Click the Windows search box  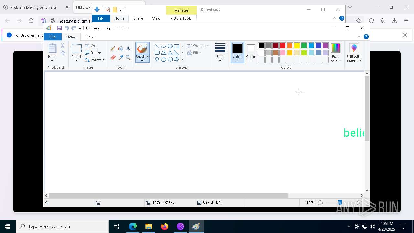point(62,227)
